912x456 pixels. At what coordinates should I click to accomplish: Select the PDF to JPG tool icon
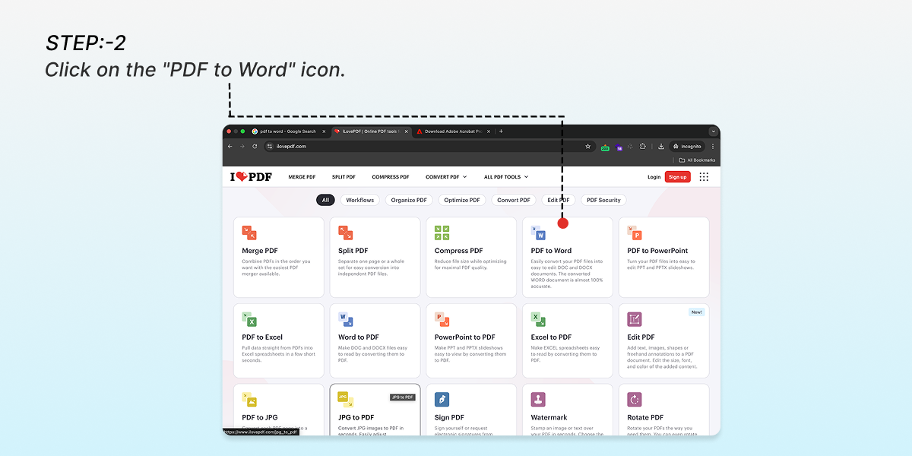coord(249,399)
